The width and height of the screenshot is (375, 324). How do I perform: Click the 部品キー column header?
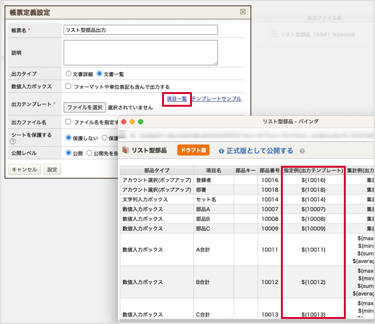245,170
